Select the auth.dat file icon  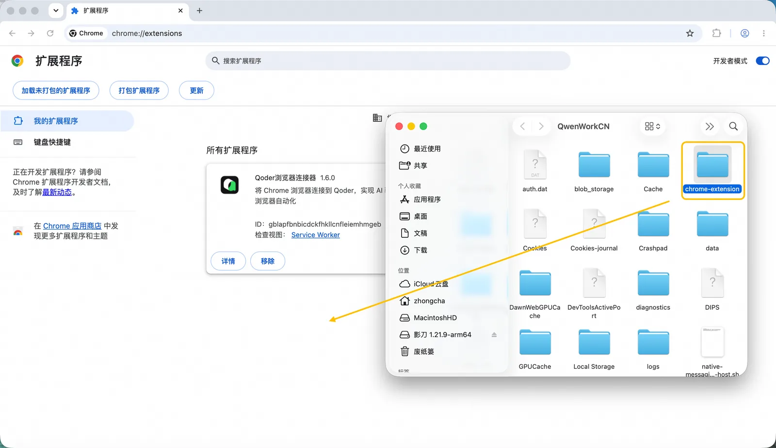[535, 165]
